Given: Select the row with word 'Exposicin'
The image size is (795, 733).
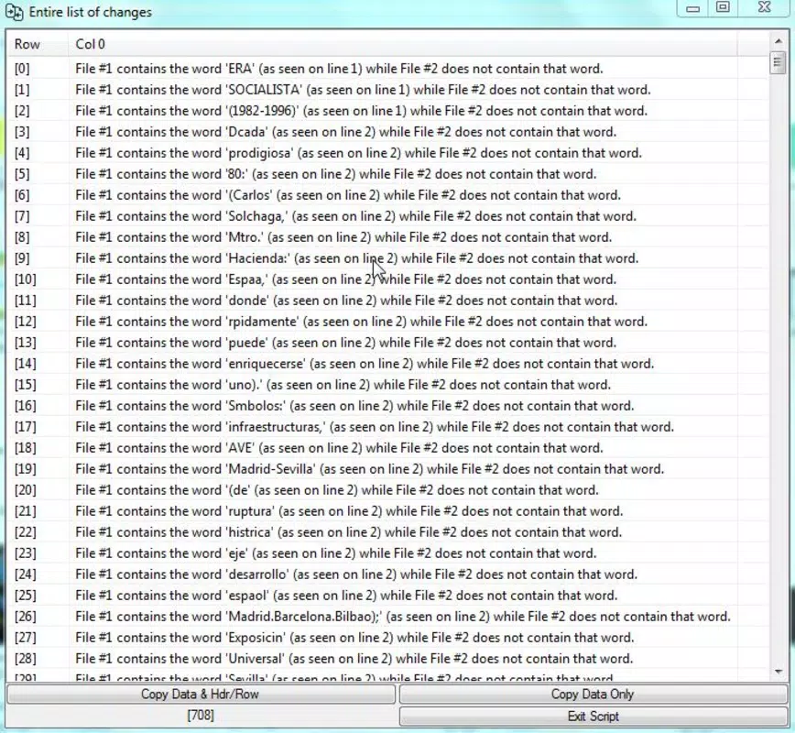Looking at the screenshot, I should pos(388,637).
